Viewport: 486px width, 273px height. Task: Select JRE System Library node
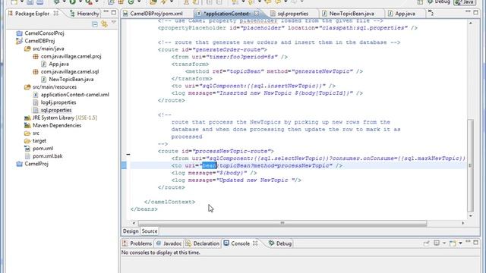coord(65,118)
